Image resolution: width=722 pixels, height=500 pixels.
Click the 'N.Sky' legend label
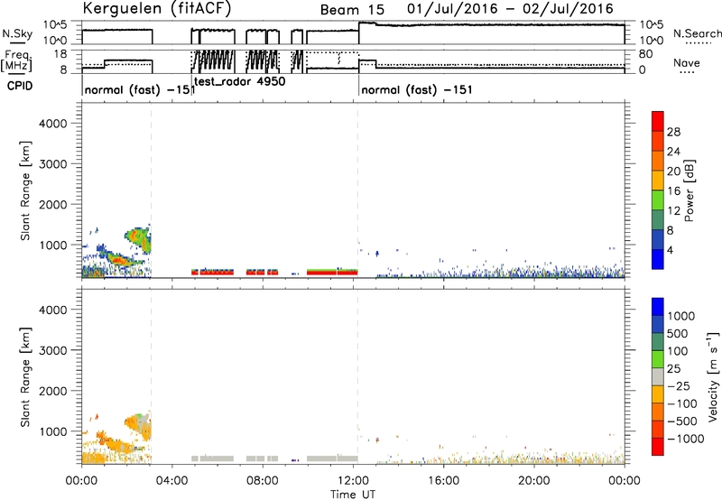(17, 33)
